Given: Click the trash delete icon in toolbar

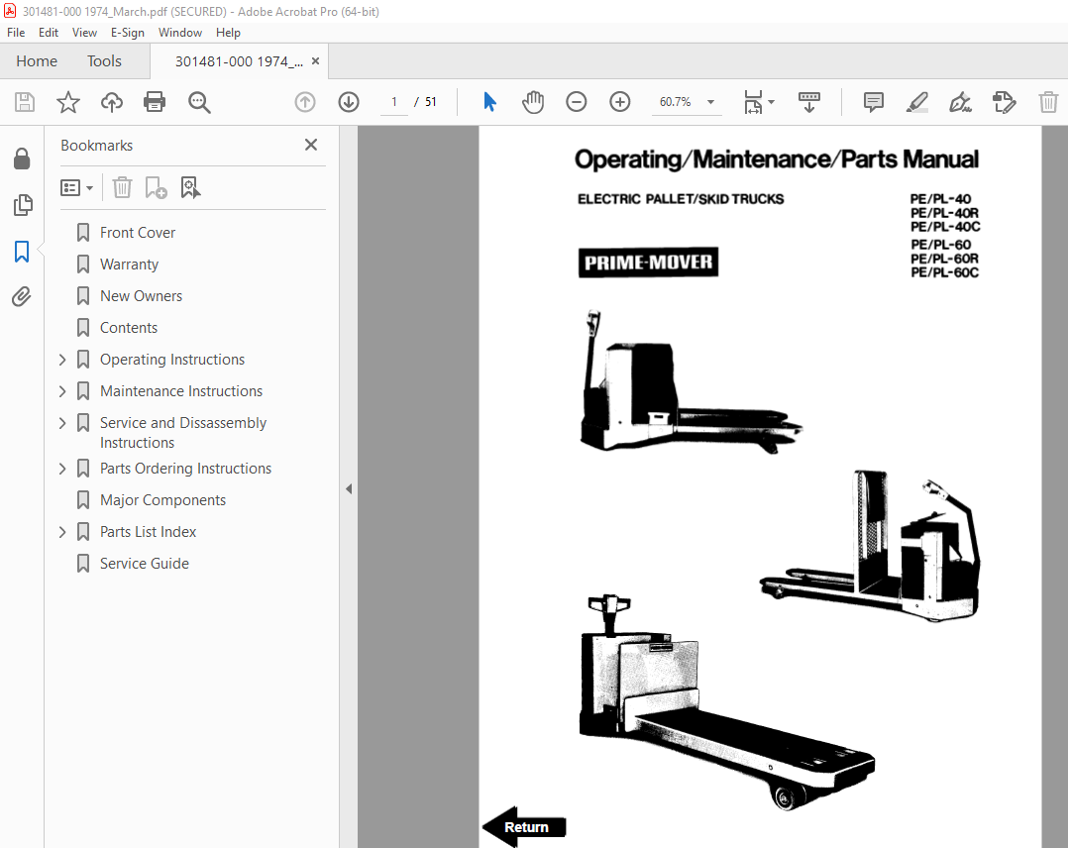Looking at the screenshot, I should [x=1048, y=102].
